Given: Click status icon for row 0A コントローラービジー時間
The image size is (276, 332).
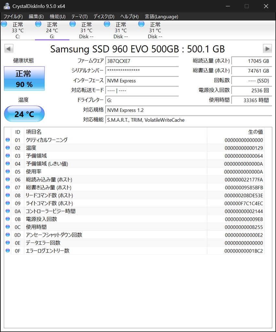Looking at the screenshot, I should (8, 211).
